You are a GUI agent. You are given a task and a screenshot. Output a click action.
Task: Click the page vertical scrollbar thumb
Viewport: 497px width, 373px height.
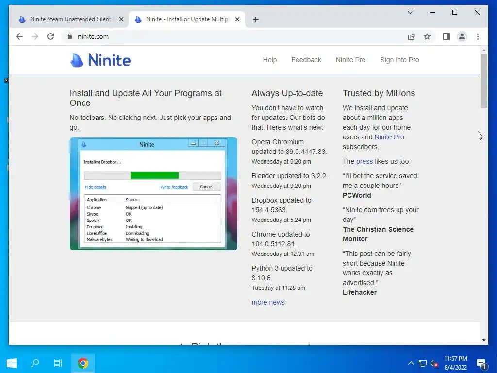click(x=484, y=81)
